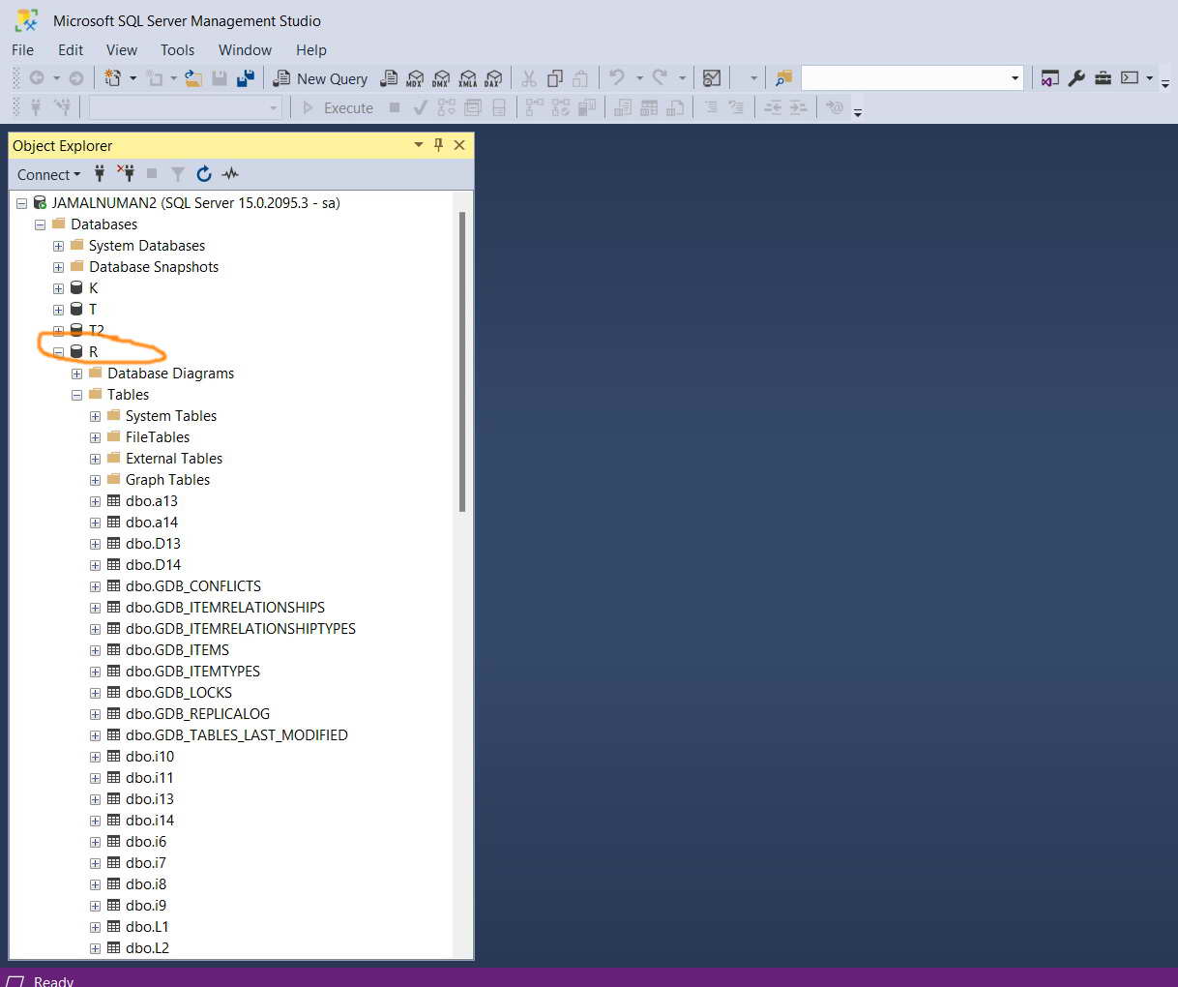1178x987 pixels.
Task: Expand the dbo.GDB_ITEMS table node
Action: click(94, 649)
